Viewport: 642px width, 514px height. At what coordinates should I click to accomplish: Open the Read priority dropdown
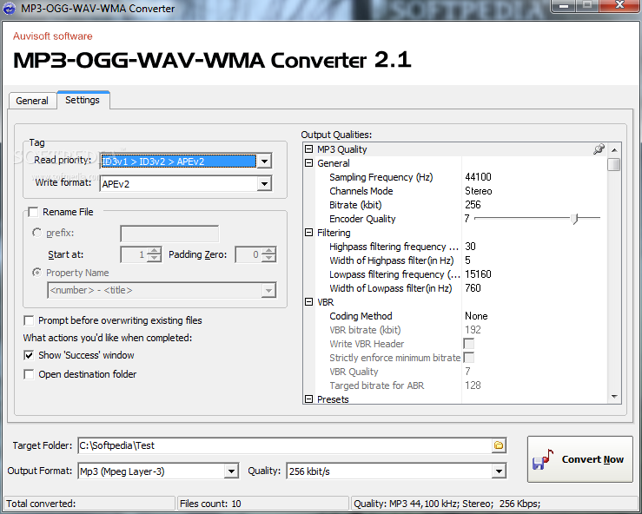click(264, 161)
